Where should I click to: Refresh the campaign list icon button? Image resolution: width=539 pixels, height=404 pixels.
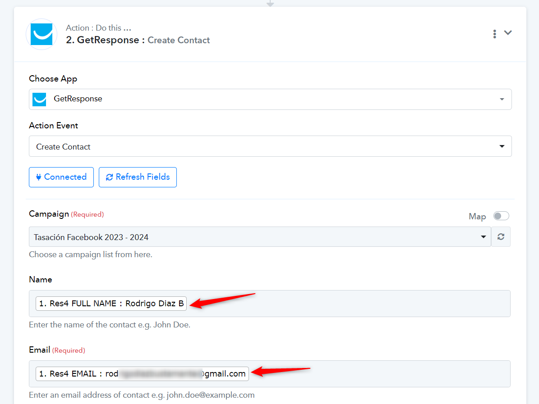pyautogui.click(x=501, y=237)
